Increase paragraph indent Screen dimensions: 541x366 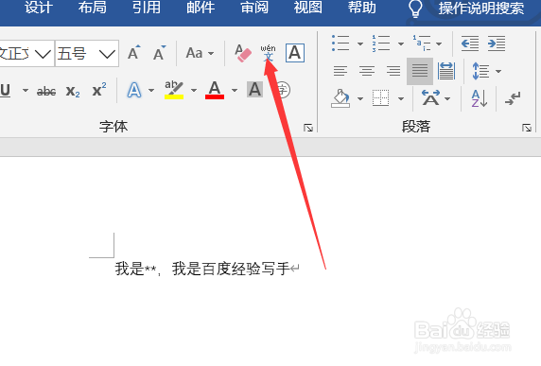[497, 44]
